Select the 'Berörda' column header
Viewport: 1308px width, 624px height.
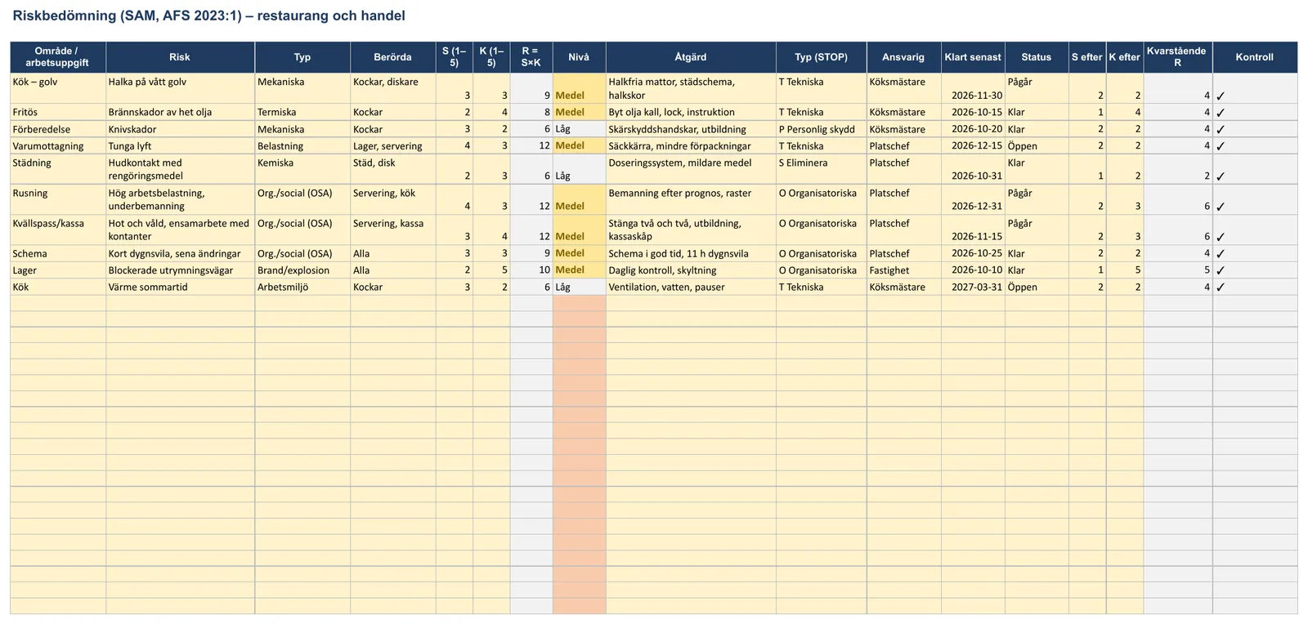point(392,57)
